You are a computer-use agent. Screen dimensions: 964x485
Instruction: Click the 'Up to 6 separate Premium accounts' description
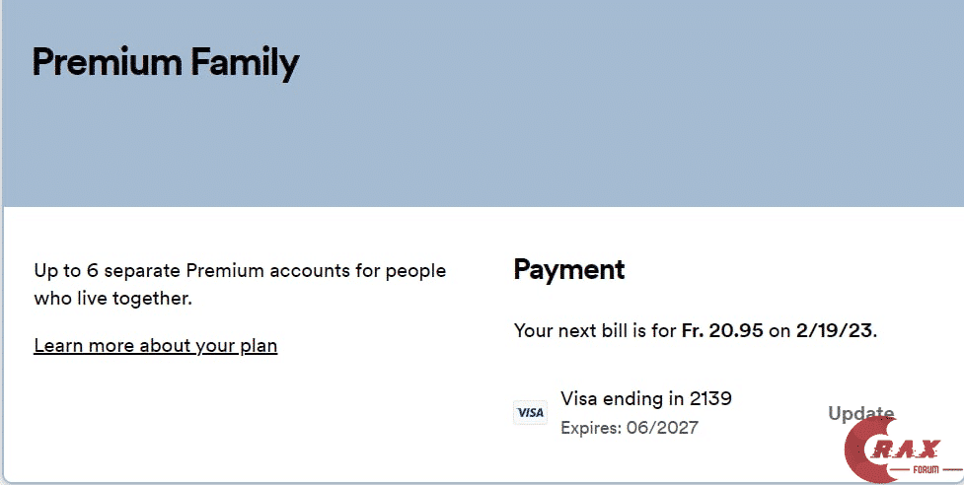pos(240,270)
